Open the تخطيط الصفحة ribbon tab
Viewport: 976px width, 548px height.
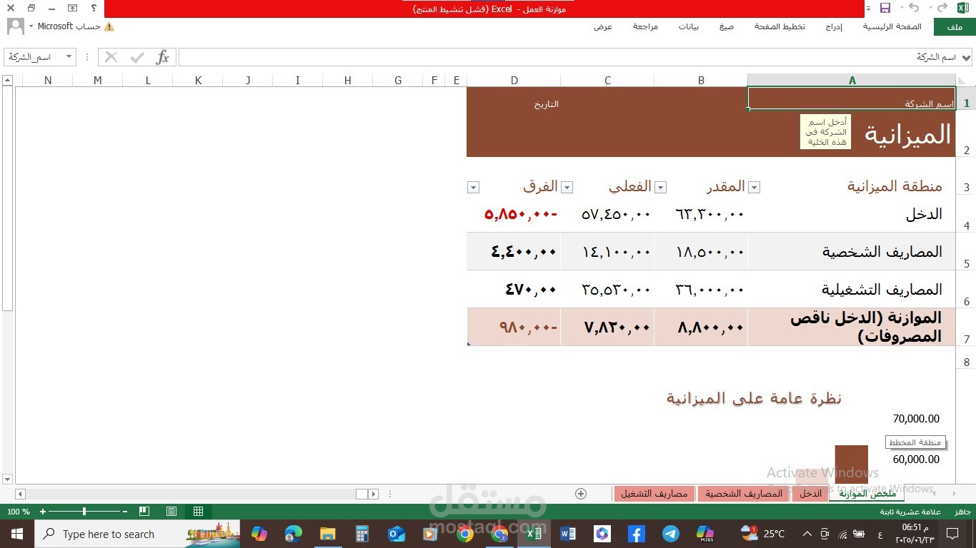point(780,26)
